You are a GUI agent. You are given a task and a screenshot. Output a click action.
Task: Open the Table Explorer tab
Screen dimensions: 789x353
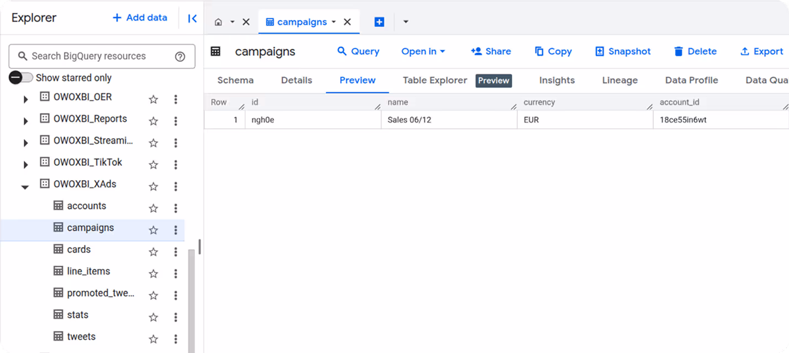[435, 80]
